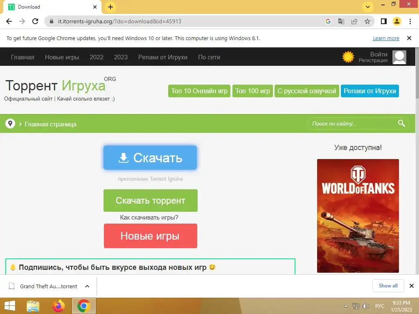Image resolution: width=419 pixels, height=314 pixels.
Task: Click the address bar URL text
Action: (119, 21)
